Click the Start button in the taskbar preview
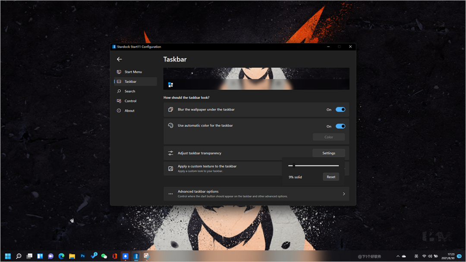This screenshot has height=262, width=466. tap(170, 85)
